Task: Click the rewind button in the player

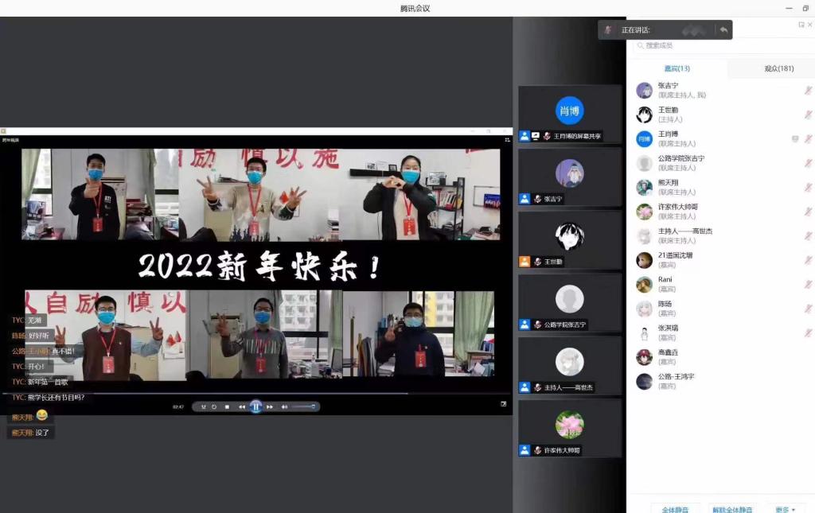Action: [242, 406]
